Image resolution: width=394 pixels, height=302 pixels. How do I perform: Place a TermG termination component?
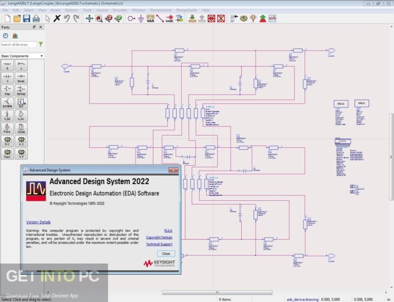(21, 128)
